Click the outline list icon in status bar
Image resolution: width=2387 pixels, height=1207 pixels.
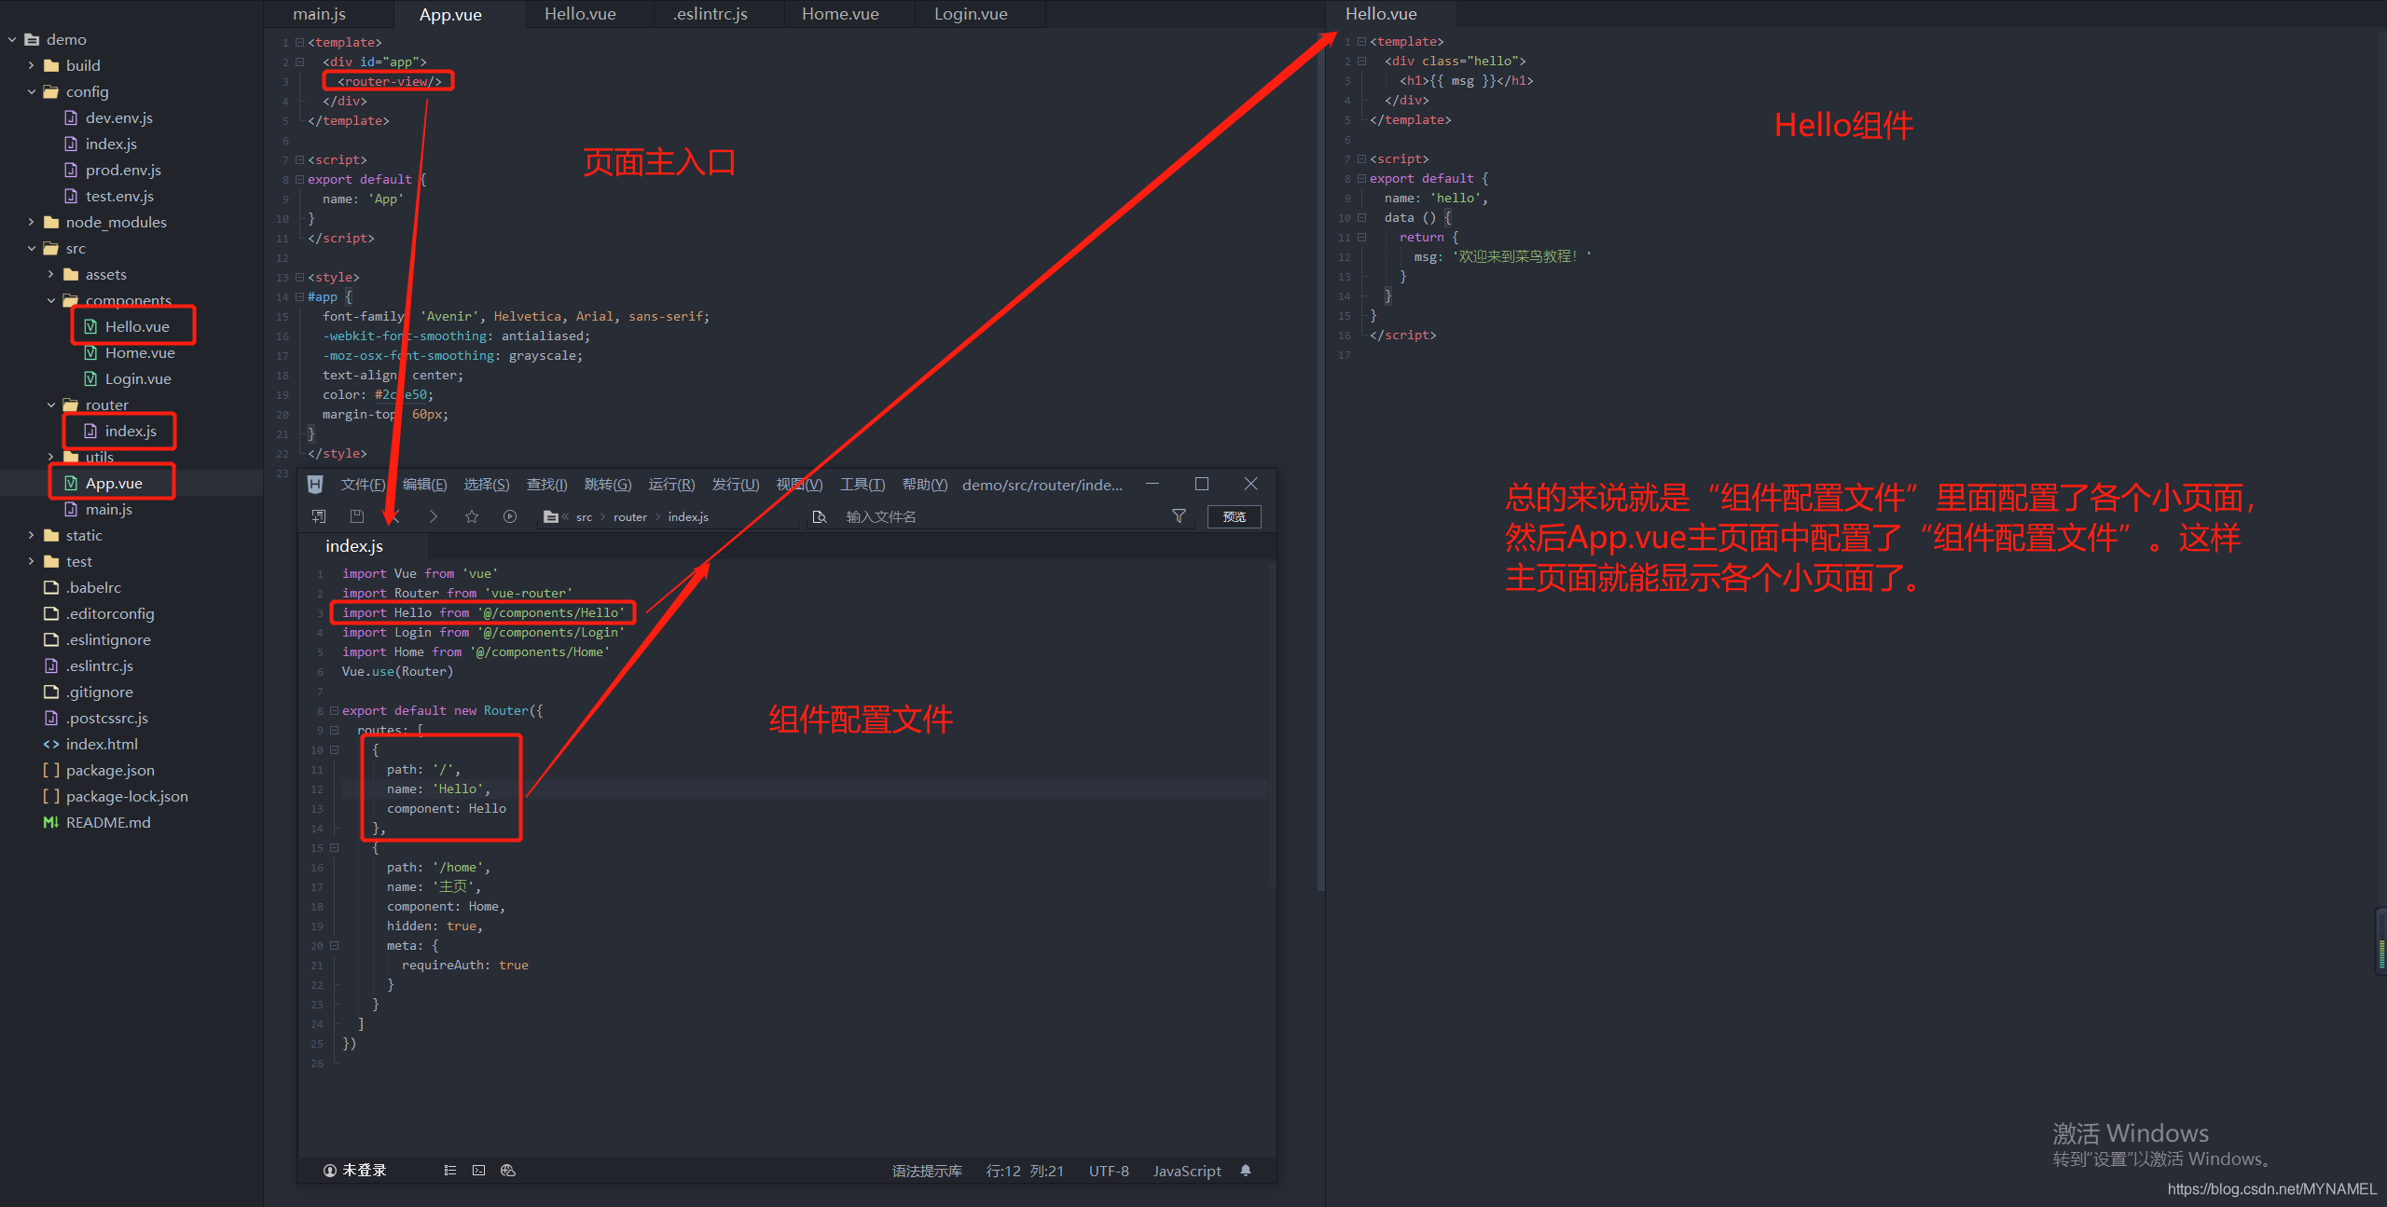coord(450,1171)
